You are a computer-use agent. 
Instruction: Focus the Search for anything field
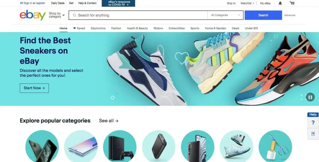click(x=138, y=15)
